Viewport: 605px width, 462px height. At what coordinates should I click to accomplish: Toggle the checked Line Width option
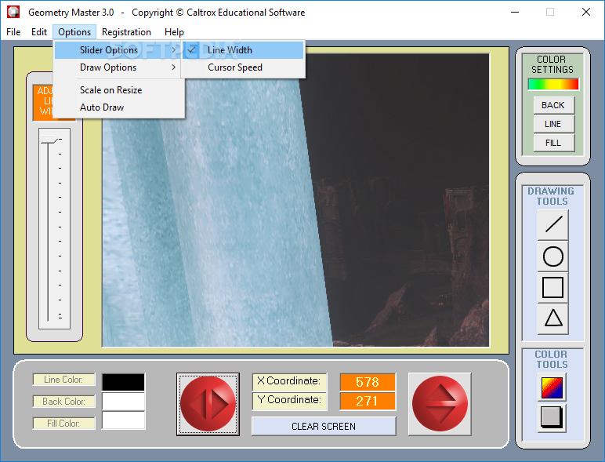[x=243, y=50]
